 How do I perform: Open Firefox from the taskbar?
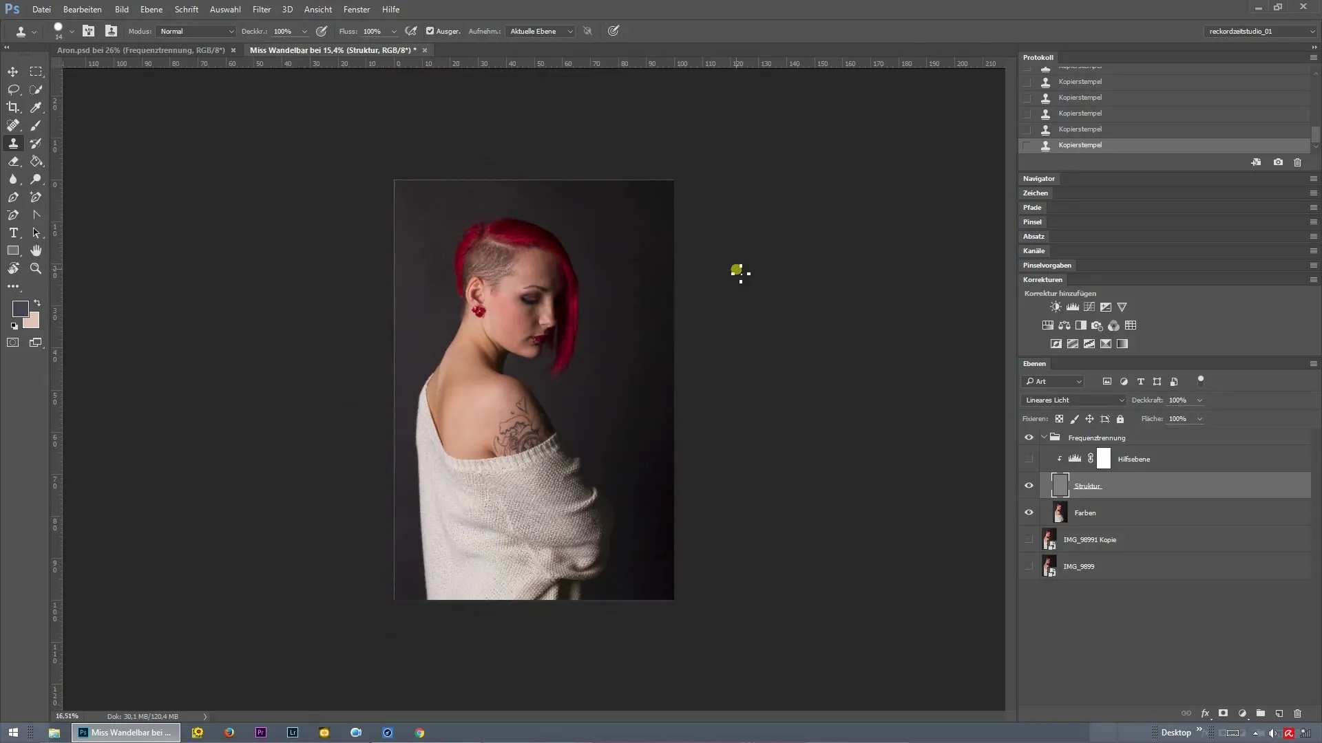(229, 733)
